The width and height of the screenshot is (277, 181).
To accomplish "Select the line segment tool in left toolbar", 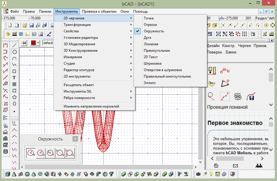I will (x=14, y=46).
